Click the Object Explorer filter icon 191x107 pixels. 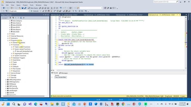tap(18, 18)
